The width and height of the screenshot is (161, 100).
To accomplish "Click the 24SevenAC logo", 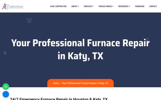I will coord(13,6).
